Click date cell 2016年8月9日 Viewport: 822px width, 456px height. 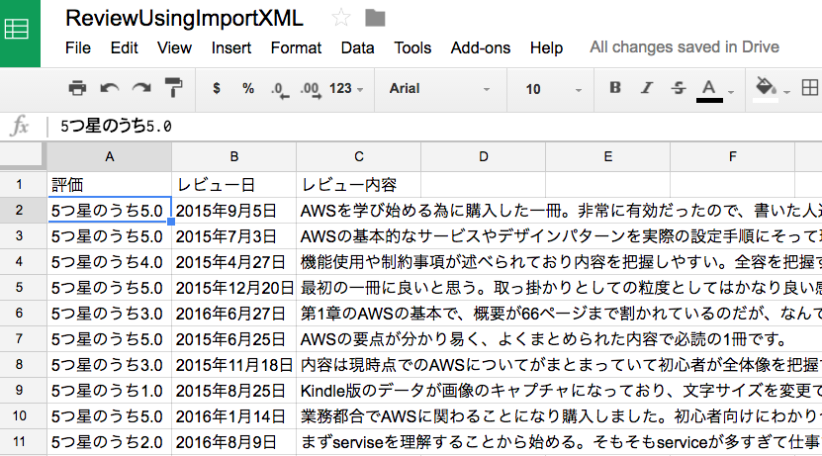tap(233, 442)
